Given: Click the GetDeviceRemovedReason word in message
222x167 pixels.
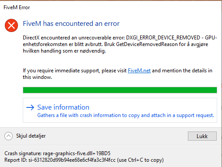Looking at the screenshot, I should 147,44.
